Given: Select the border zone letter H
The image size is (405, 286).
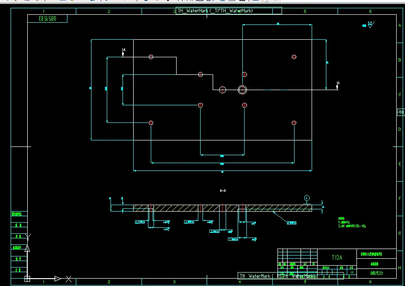Looking at the screenshot, I should [x=399, y=268].
